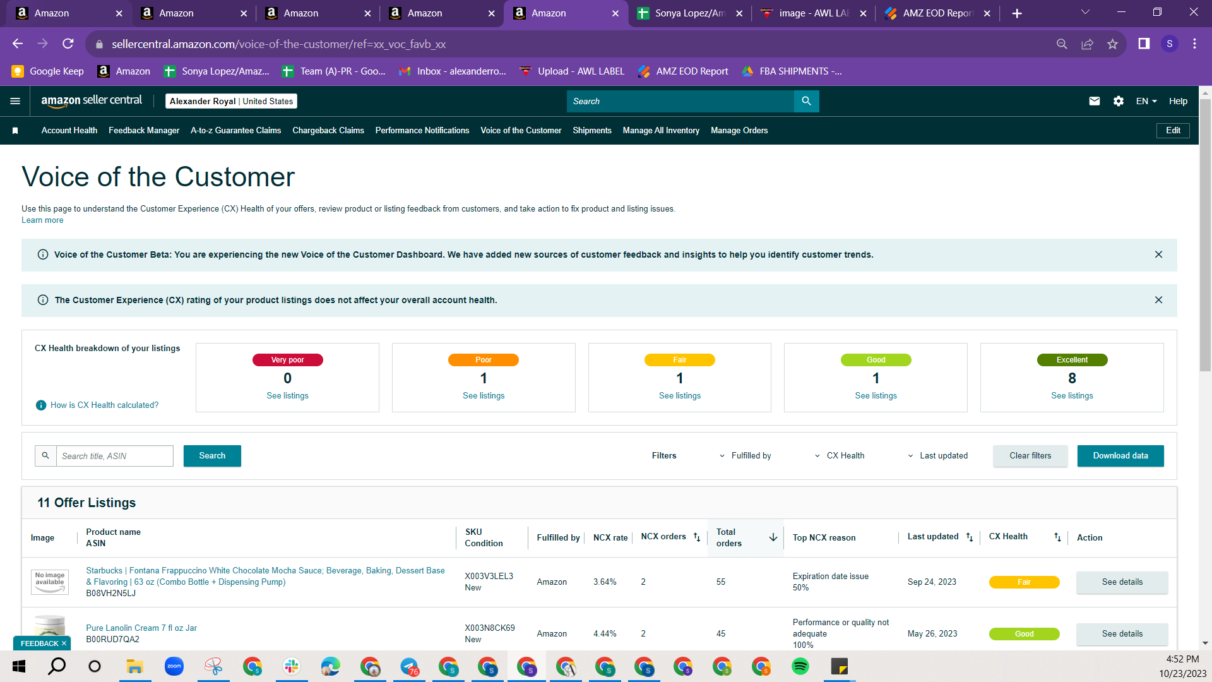Click the teal Search button for listings
This screenshot has width=1212, height=682.
pyautogui.click(x=212, y=456)
